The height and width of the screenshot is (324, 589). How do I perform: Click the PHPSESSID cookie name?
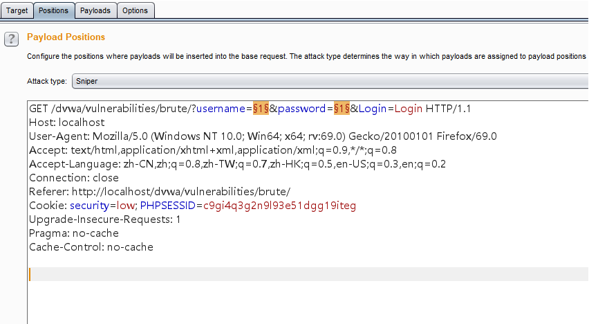click(x=168, y=206)
